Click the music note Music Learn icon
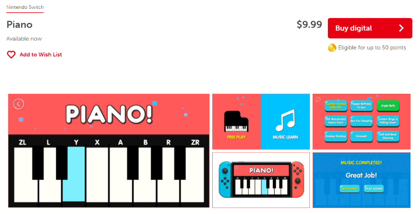The image size is (419, 214). pos(285,120)
